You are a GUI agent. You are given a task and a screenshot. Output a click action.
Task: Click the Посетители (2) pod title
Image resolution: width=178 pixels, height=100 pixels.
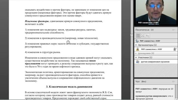pos(144,30)
